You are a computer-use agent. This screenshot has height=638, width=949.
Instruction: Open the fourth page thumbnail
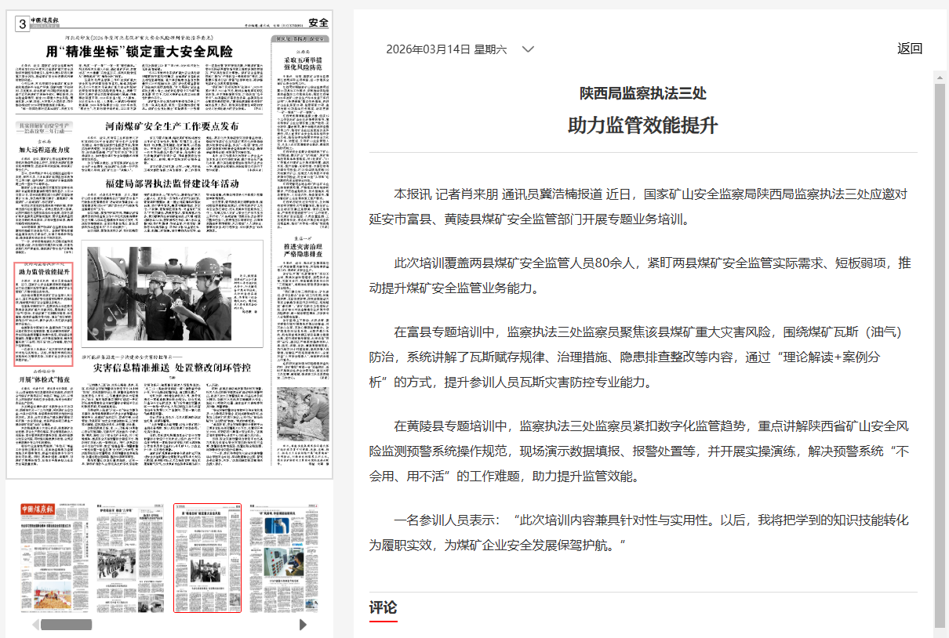283,557
